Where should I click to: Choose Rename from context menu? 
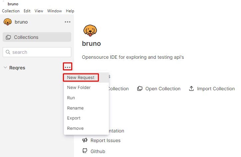86,108
